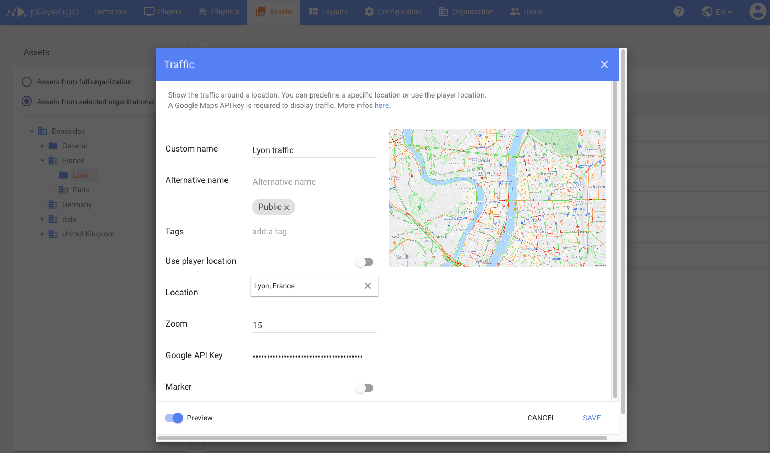The image size is (770, 453).
Task: Open the account profile icon
Action: pyautogui.click(x=757, y=11)
